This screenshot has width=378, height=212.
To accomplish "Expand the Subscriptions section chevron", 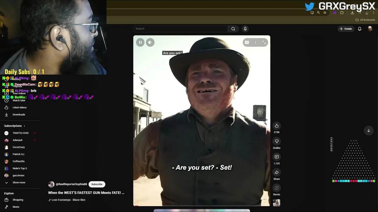I will 25,126.
